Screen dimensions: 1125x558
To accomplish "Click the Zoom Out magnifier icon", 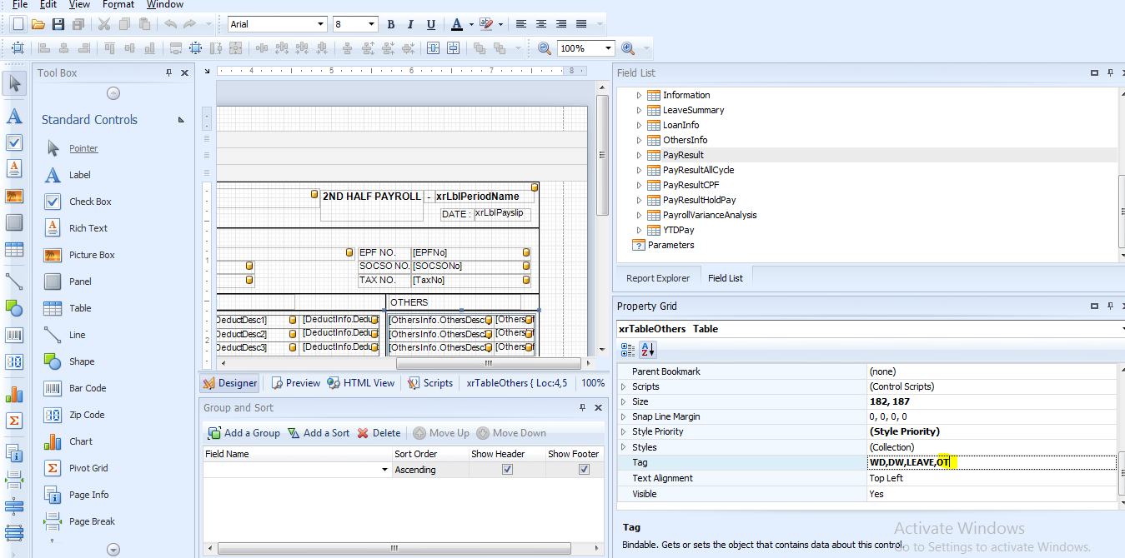I will coord(543,48).
